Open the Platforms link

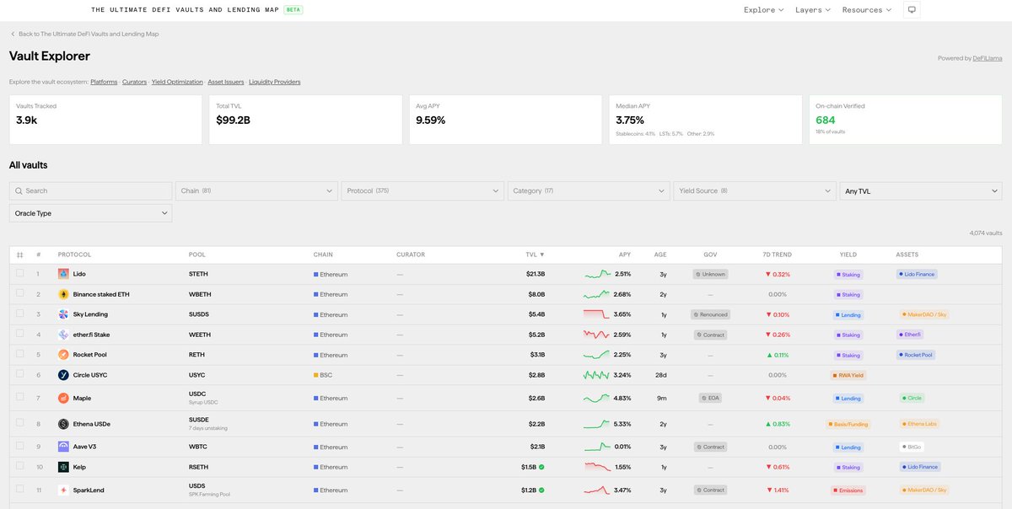point(104,82)
